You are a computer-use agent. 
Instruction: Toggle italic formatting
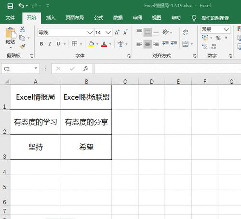pyautogui.click(x=50, y=44)
